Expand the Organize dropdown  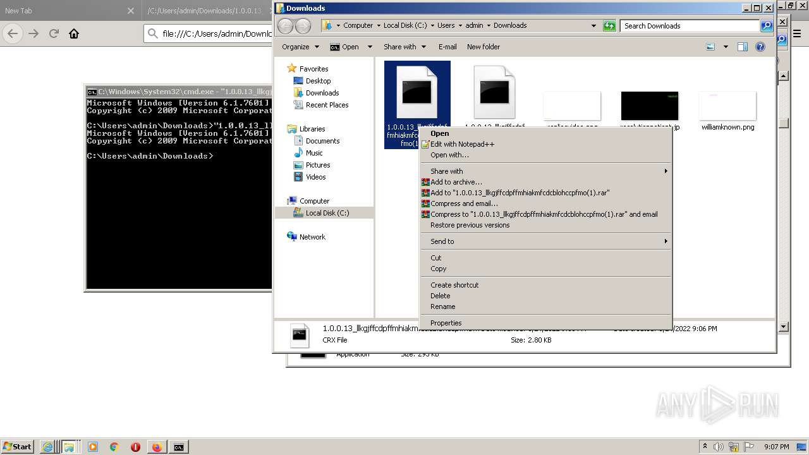(x=300, y=47)
